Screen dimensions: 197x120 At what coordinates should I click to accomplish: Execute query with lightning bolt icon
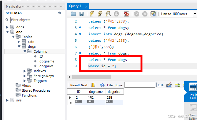tap(91, 14)
